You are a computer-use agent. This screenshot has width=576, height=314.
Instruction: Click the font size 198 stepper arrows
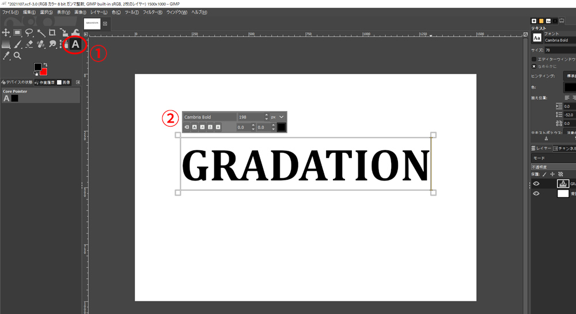point(266,117)
